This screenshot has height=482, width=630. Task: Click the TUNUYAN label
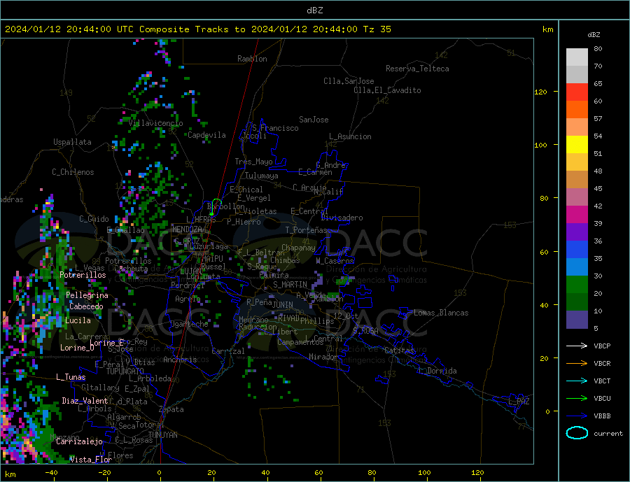(x=162, y=435)
